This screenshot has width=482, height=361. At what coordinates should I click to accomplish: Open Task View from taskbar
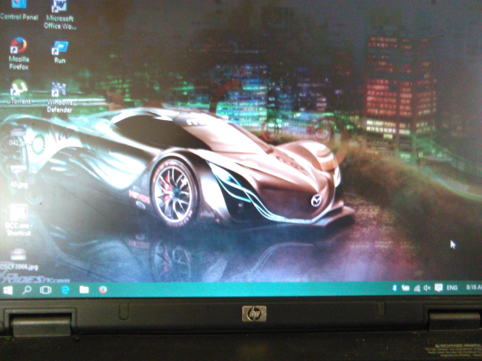pyautogui.click(x=46, y=290)
